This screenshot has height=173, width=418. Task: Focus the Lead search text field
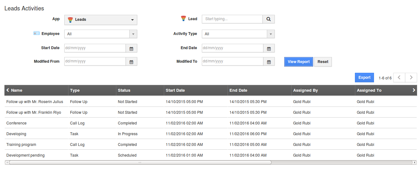coord(232,19)
